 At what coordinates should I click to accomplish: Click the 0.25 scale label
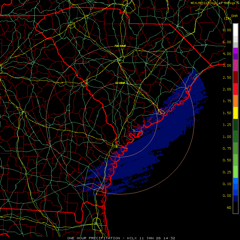click(x=227, y=172)
